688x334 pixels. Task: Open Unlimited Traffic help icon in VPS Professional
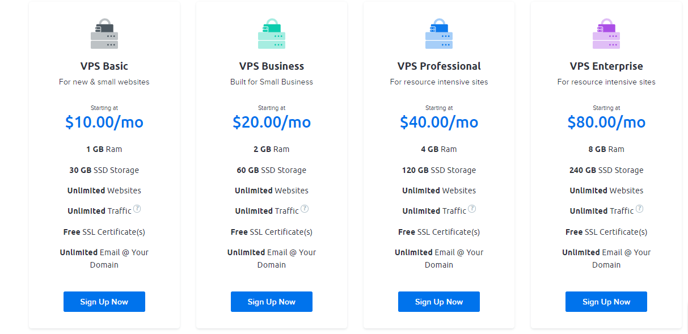pyautogui.click(x=472, y=209)
